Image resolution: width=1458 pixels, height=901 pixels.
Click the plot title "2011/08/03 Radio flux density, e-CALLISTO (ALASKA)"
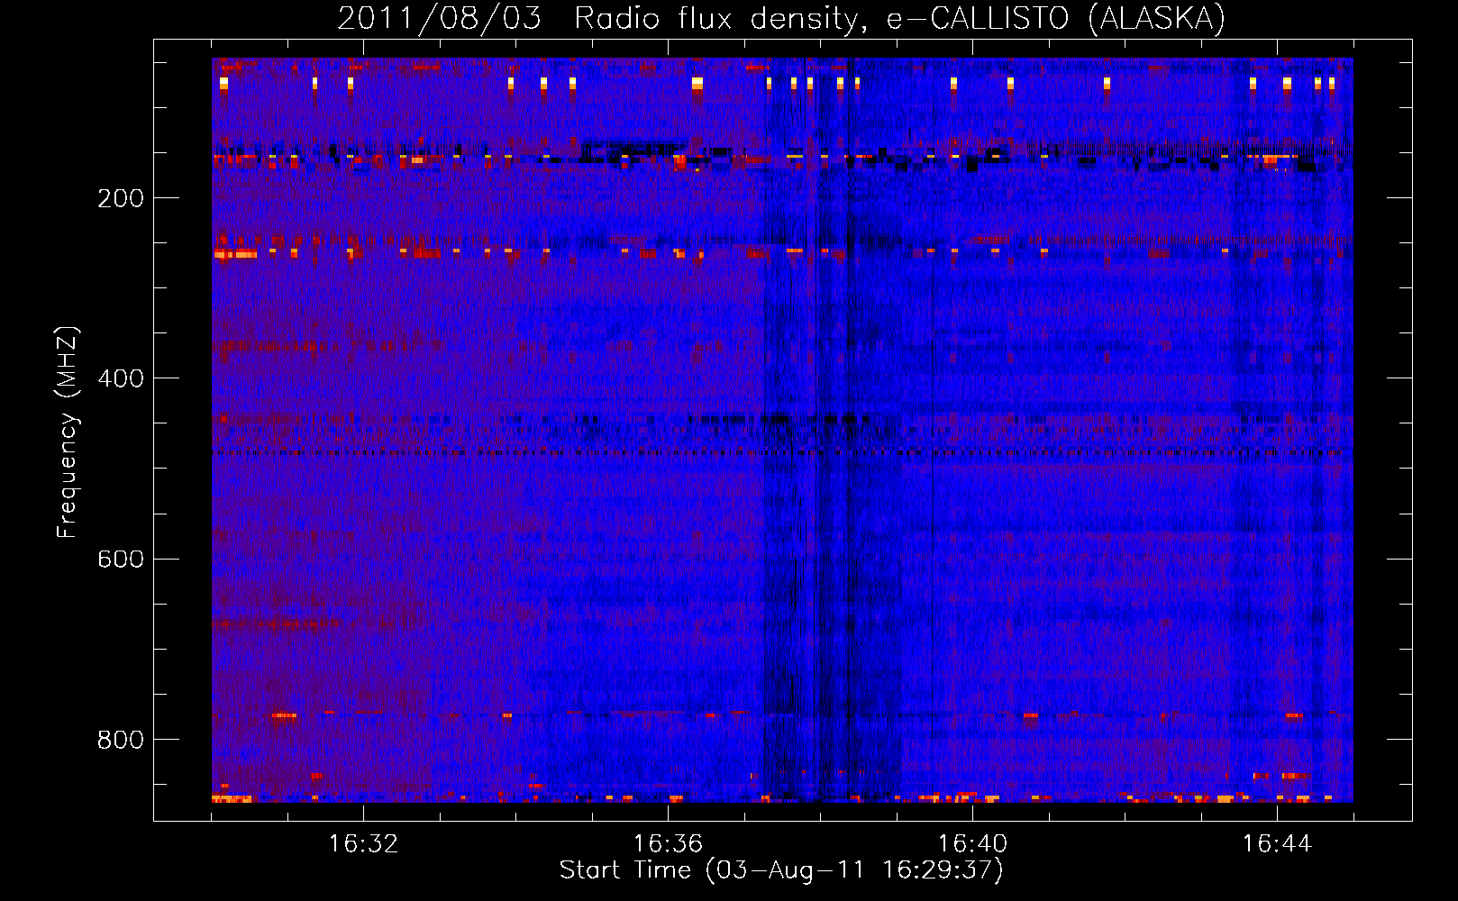[781, 18]
